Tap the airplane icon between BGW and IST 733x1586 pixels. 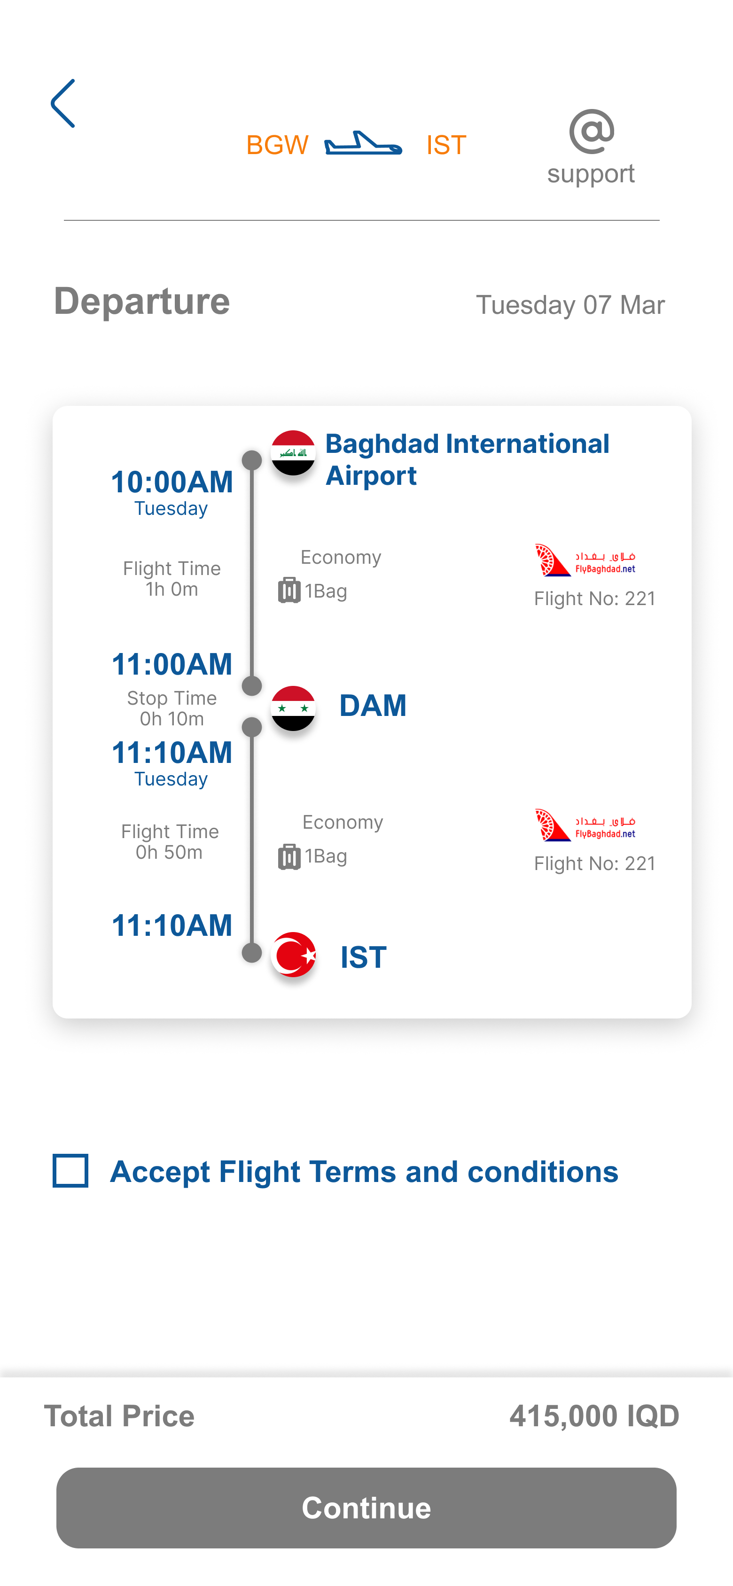point(363,144)
